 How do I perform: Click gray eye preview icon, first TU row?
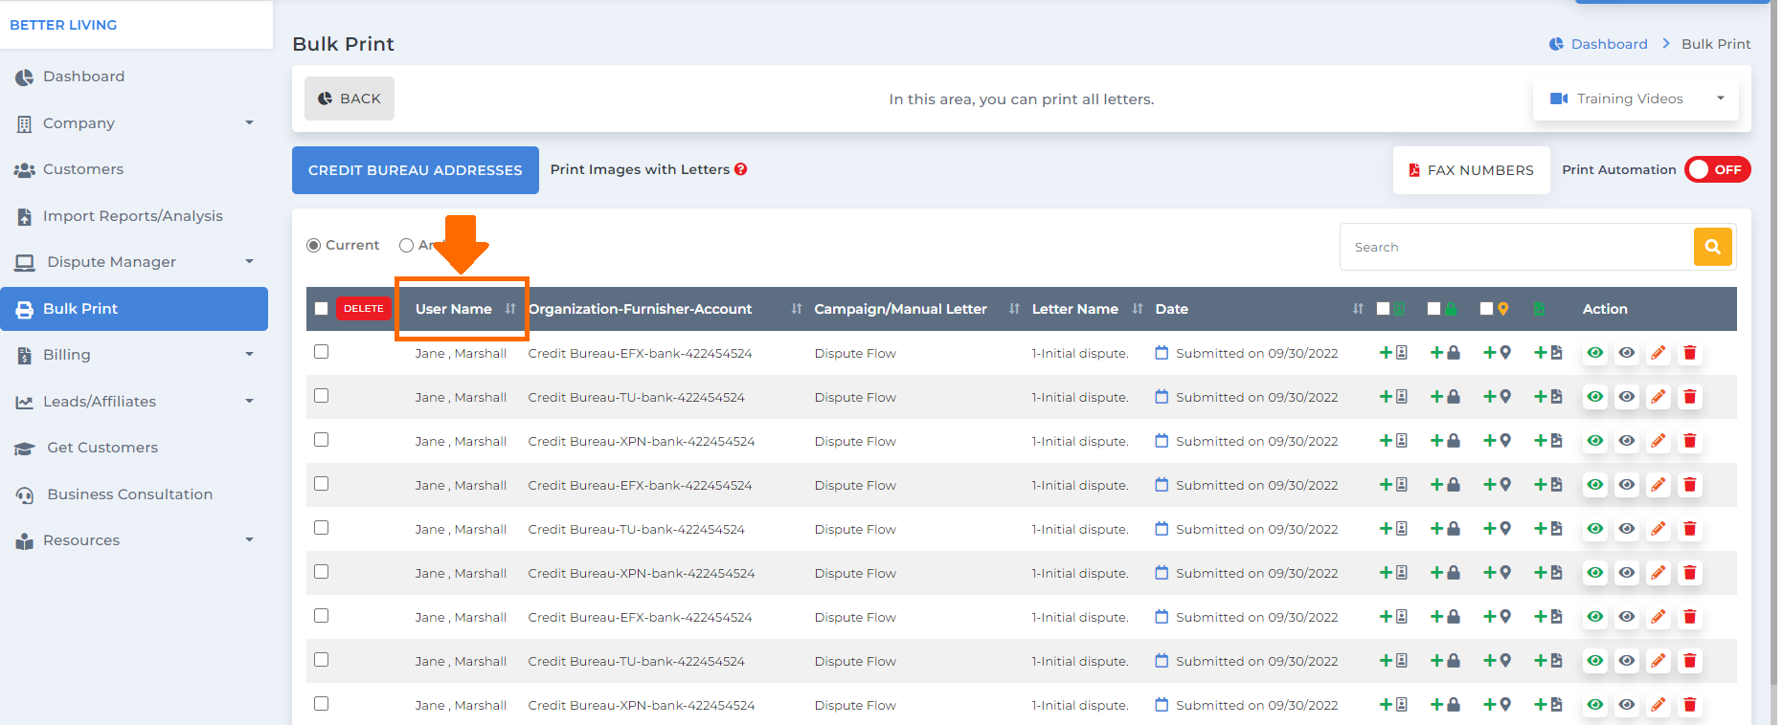tap(1627, 397)
